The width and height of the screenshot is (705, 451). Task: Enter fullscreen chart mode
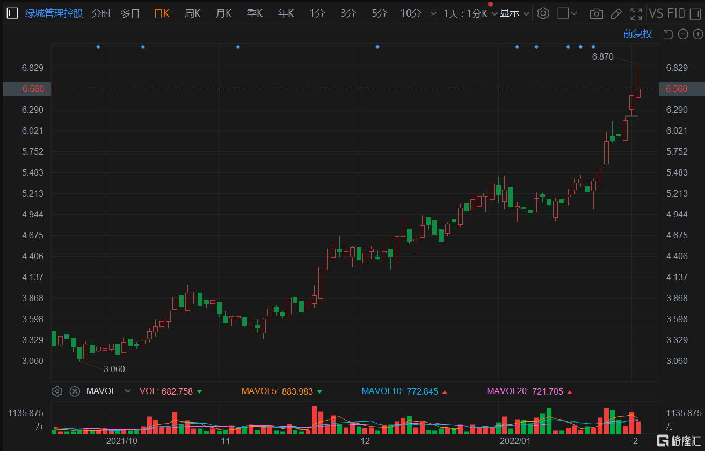tap(636, 13)
